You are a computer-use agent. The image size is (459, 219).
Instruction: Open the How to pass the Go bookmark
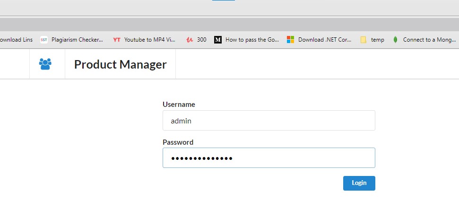[x=252, y=40]
